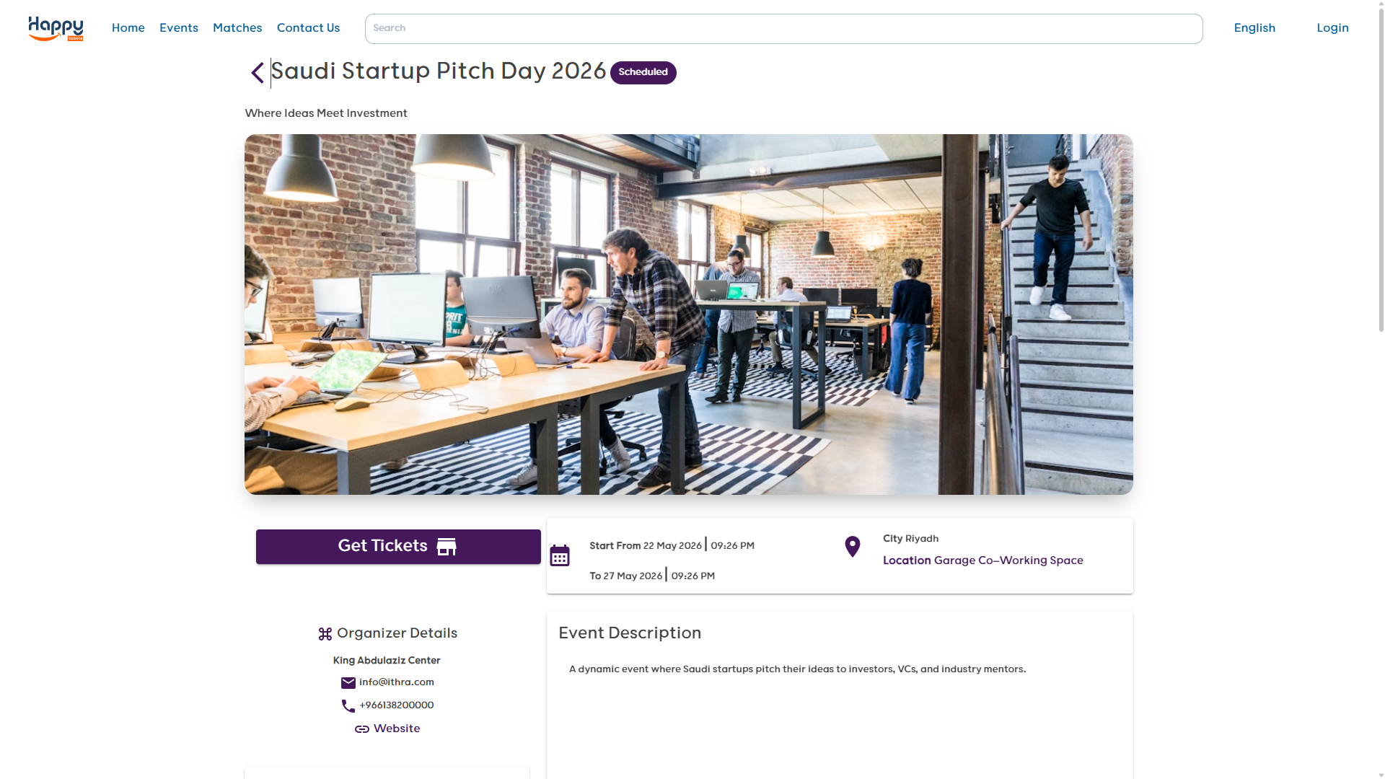Open the Home menu item

coord(128,28)
